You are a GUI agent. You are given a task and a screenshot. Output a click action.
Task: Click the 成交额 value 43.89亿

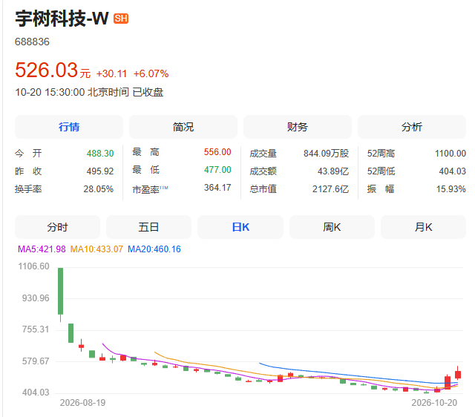point(333,171)
